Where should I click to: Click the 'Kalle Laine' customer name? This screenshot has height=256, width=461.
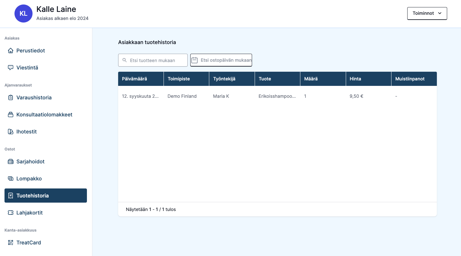pos(56,9)
